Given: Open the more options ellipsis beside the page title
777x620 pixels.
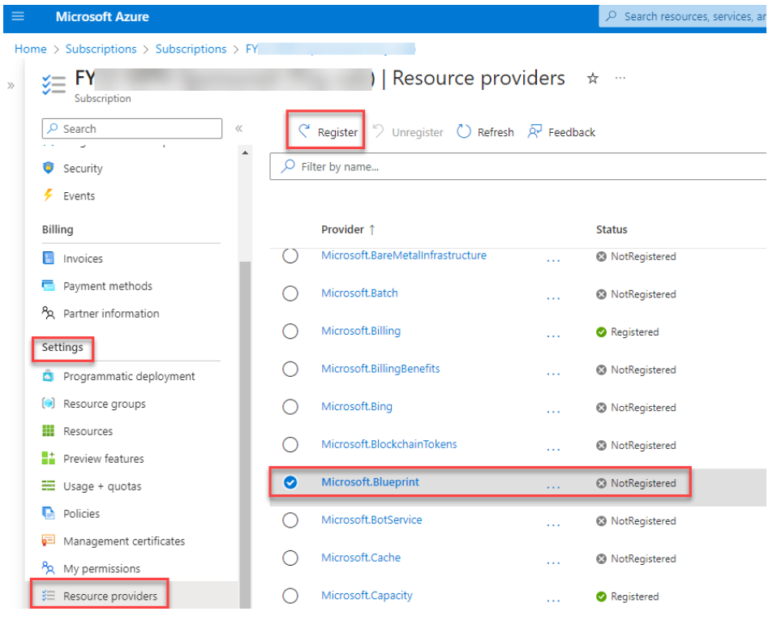Looking at the screenshot, I should coord(620,78).
